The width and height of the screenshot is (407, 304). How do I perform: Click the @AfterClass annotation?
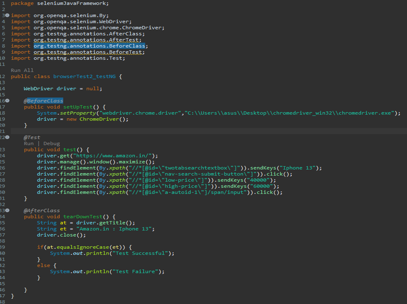[x=42, y=211]
